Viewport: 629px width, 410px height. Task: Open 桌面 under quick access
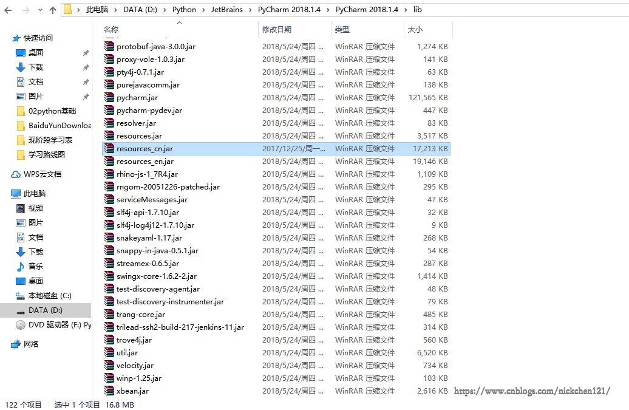click(x=36, y=53)
